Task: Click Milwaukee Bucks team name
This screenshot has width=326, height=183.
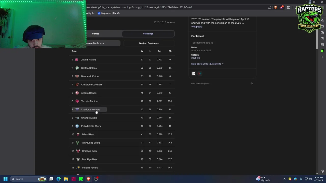Action: point(91,143)
